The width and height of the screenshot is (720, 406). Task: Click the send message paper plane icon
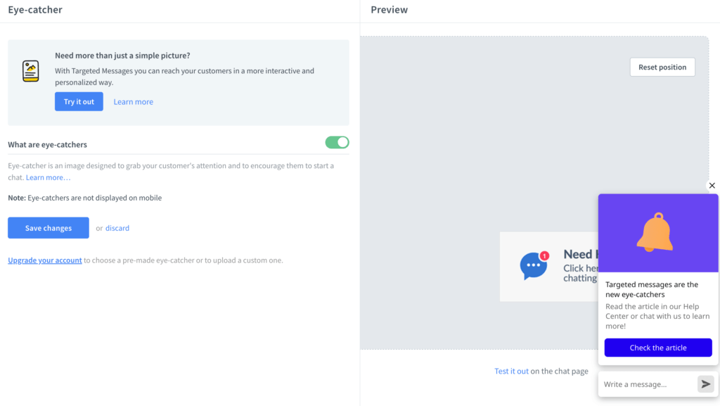[x=705, y=383]
